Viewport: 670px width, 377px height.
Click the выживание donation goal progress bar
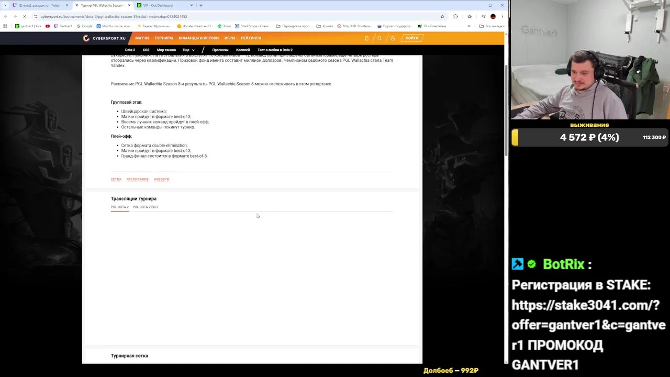pos(590,137)
